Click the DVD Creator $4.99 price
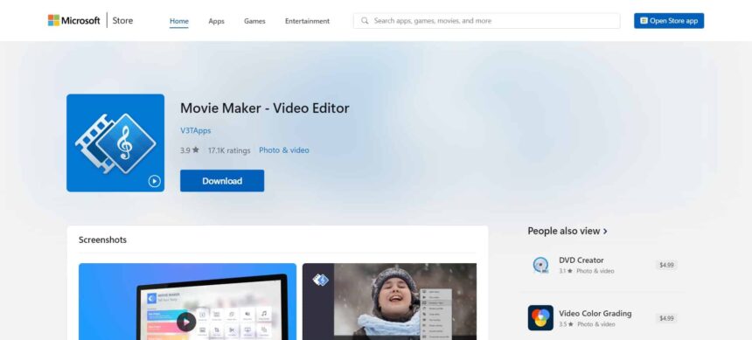The width and height of the screenshot is (752, 340). click(666, 265)
